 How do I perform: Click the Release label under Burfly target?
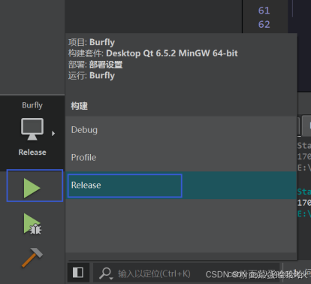32,153
